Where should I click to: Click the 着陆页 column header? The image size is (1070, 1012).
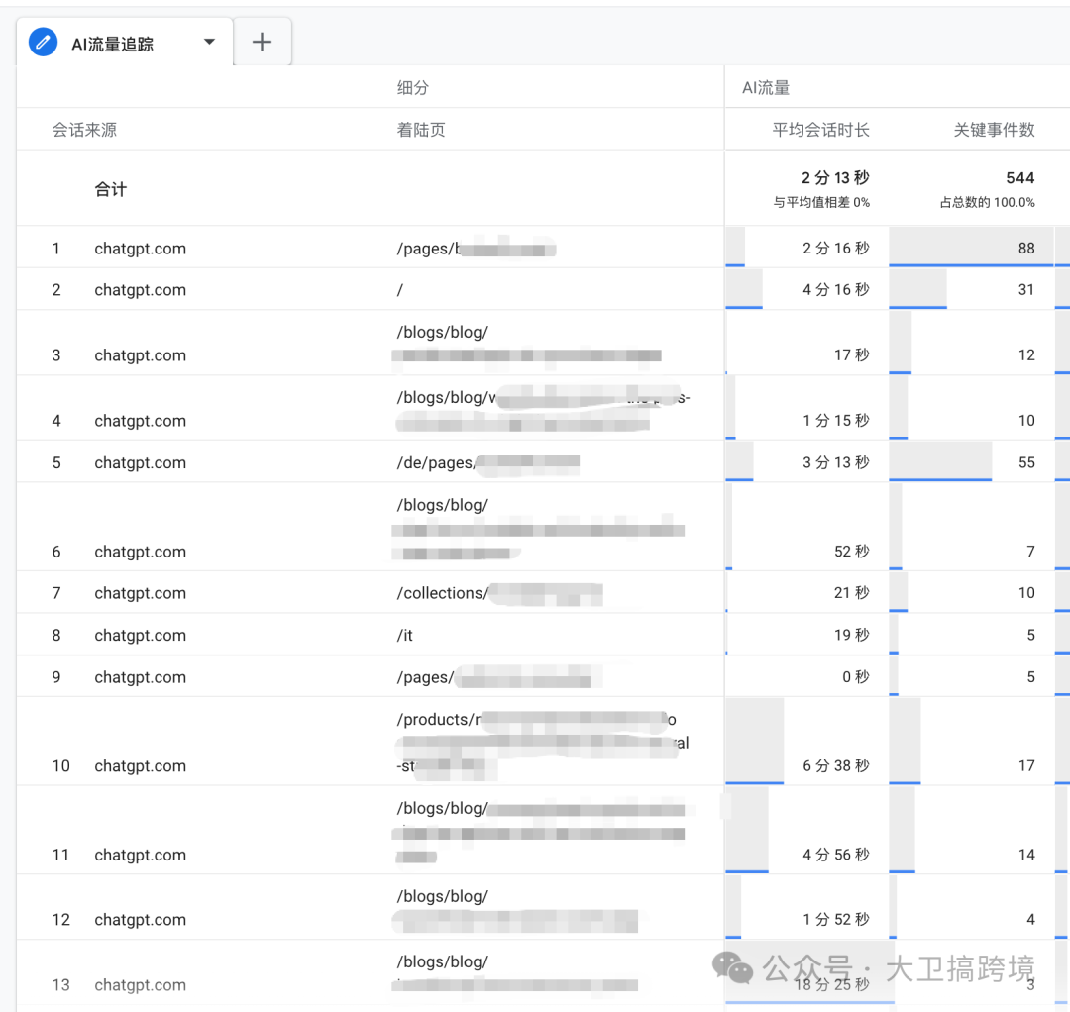(x=421, y=130)
